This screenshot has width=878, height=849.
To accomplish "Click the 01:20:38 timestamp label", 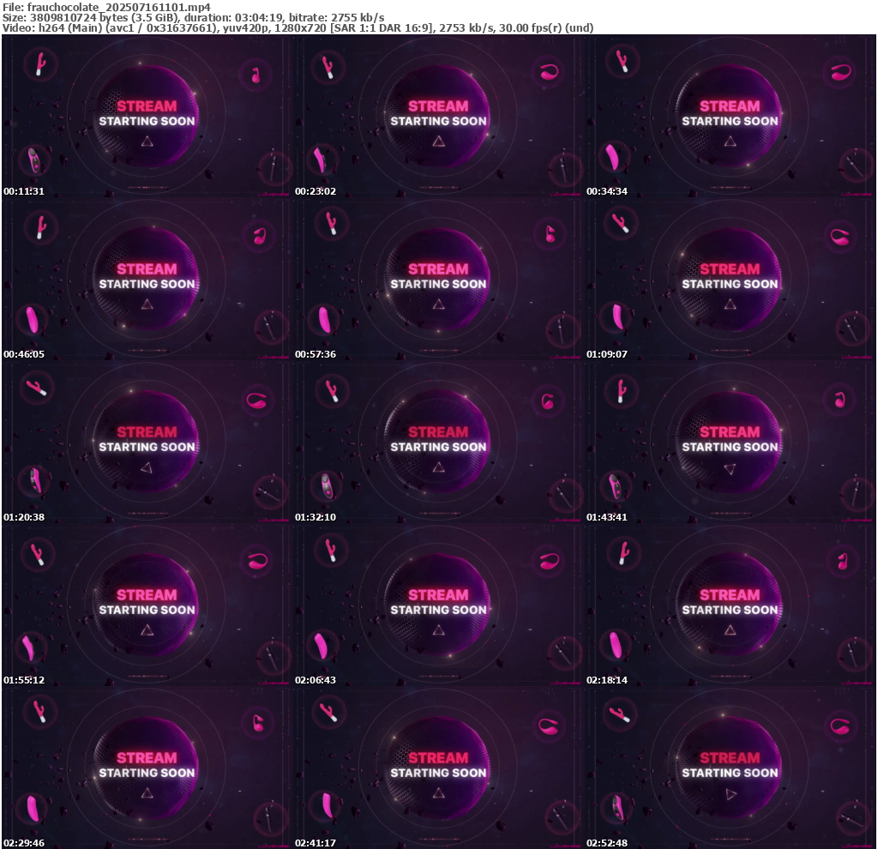I will pos(23,517).
